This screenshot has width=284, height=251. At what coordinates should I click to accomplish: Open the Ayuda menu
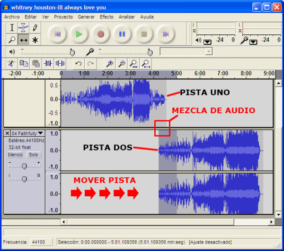click(147, 17)
